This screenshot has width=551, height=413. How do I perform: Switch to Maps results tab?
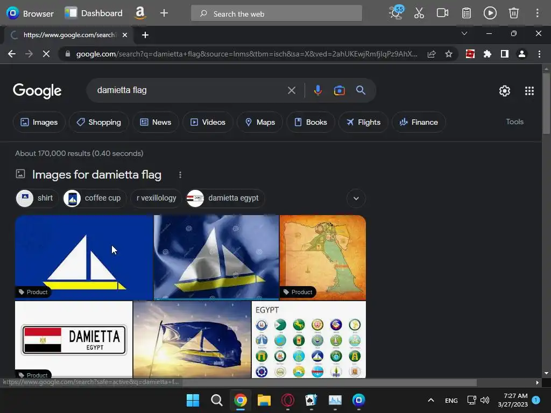260,122
